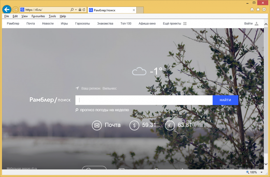This screenshot has height=177, width=270.
Task: Open the Home page icon
Action: pos(252,10)
